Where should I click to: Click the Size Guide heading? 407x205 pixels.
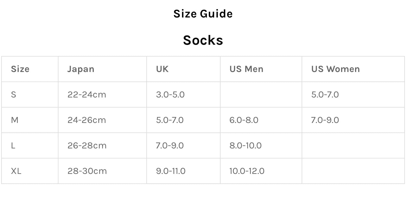coord(203,14)
